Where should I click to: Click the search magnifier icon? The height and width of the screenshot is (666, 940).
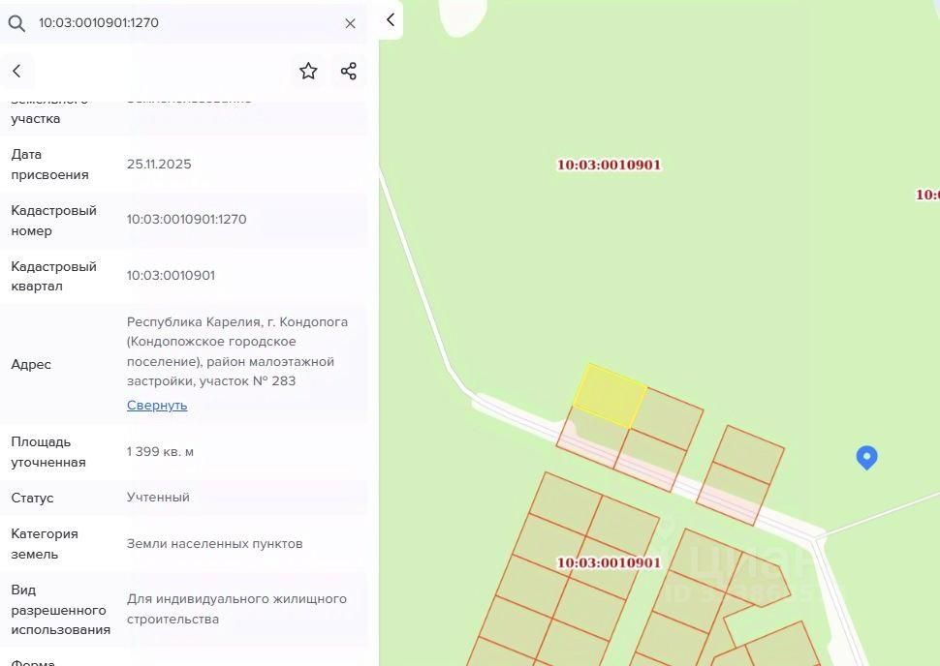(16, 23)
